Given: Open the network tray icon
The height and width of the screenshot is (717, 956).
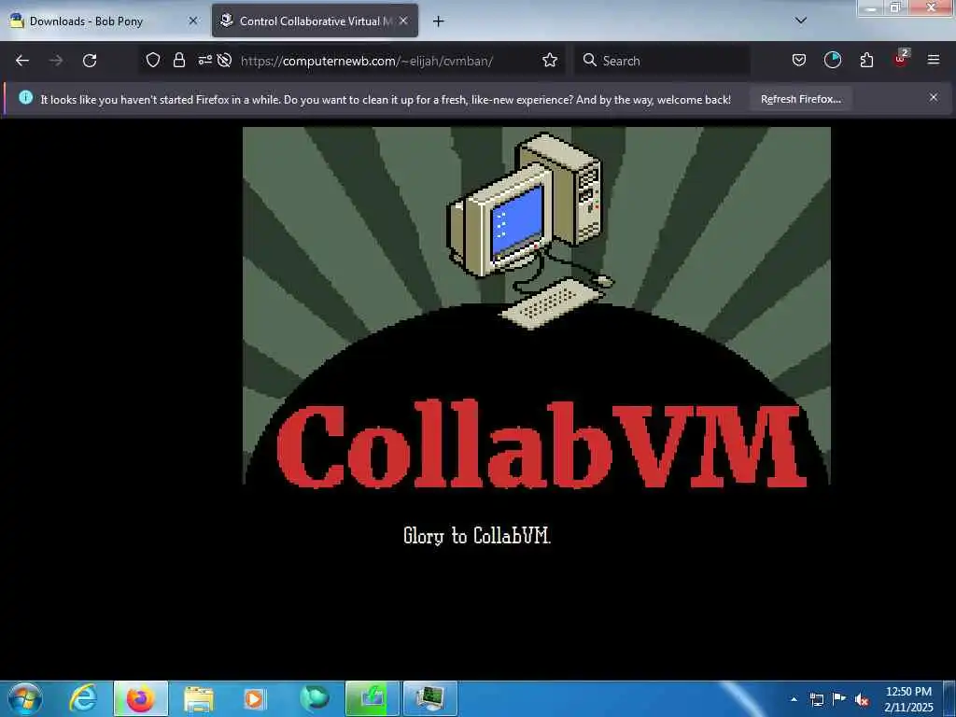Looking at the screenshot, I should coord(817,699).
